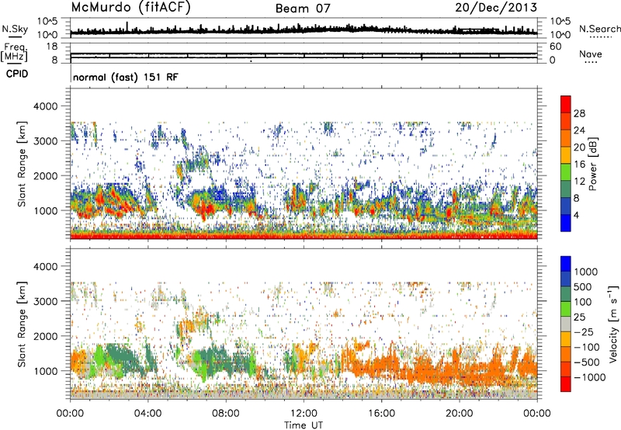Image resolution: width=621 pixels, height=430 pixels.
Task: Click the '16:00' time axis tick label
Action: [x=381, y=414]
